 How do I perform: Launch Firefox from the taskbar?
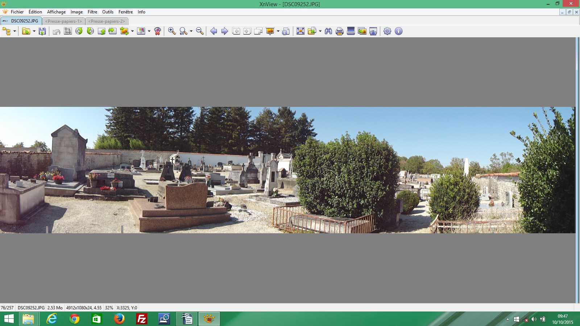click(x=119, y=319)
